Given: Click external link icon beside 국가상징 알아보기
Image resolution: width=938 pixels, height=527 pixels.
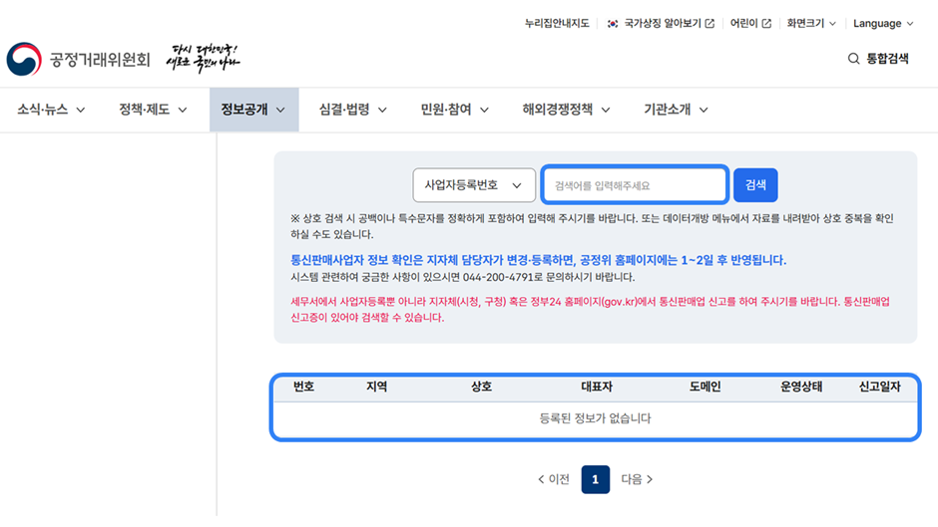Looking at the screenshot, I should pyautogui.click(x=709, y=23).
